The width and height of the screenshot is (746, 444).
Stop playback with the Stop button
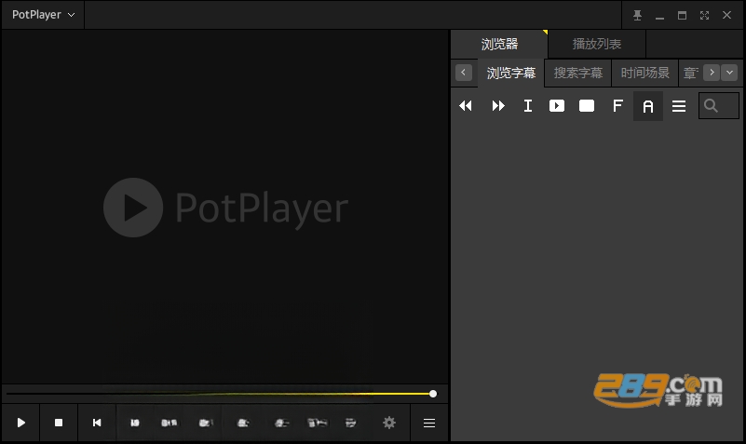pos(59,423)
